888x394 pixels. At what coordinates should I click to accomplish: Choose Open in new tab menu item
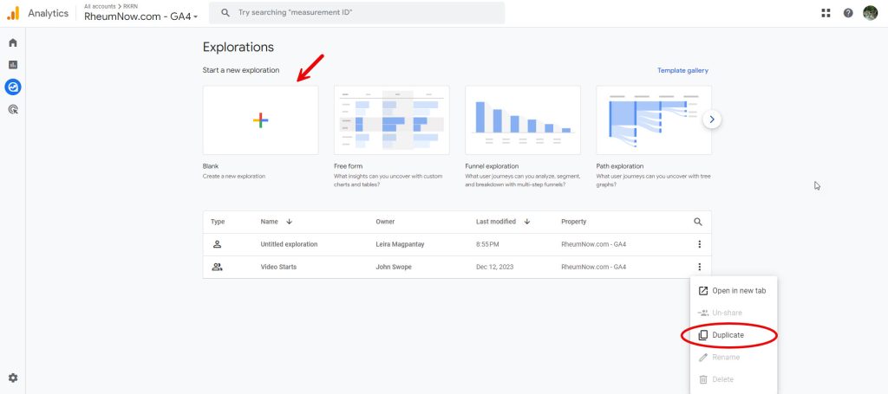[738, 290]
